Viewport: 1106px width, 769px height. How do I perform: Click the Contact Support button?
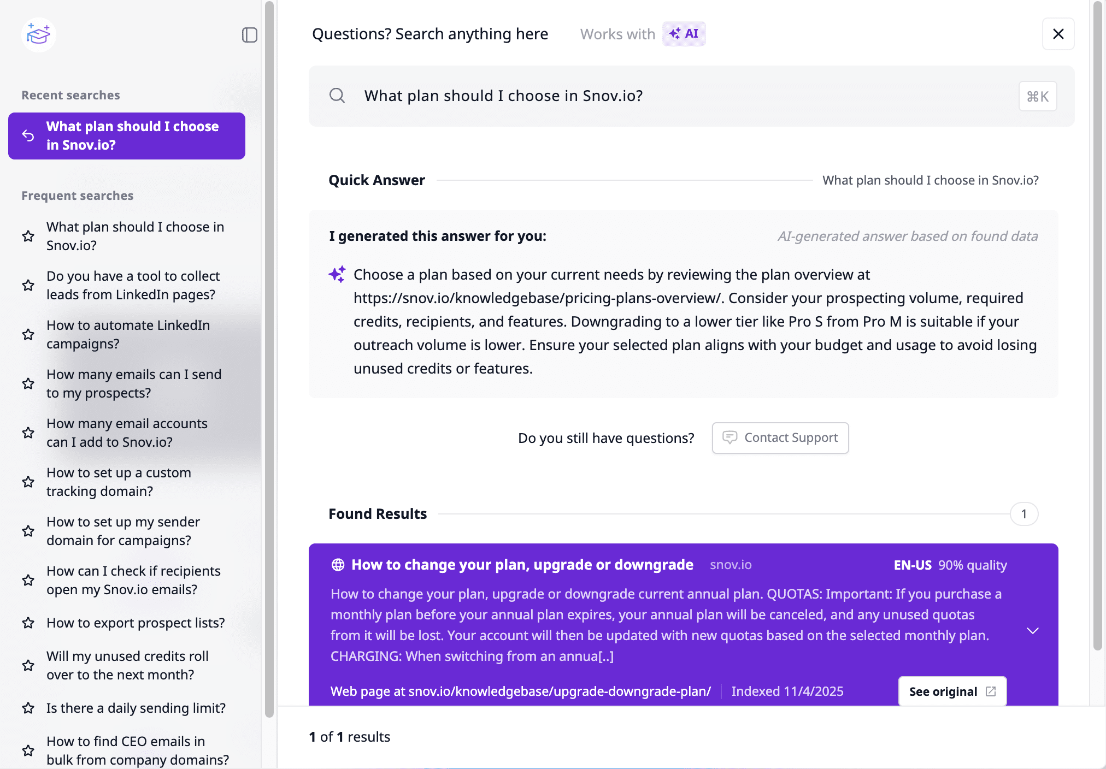click(780, 437)
